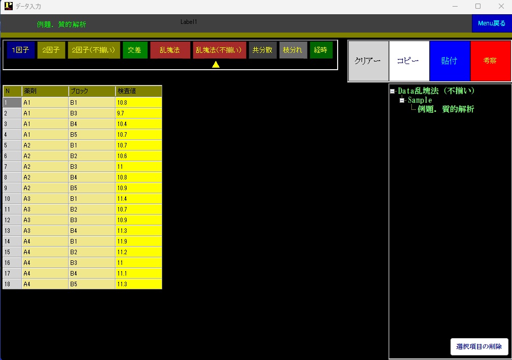The image size is (512, 360).
Task: Open the 2因子(不揃い) tab
Action: click(94, 50)
